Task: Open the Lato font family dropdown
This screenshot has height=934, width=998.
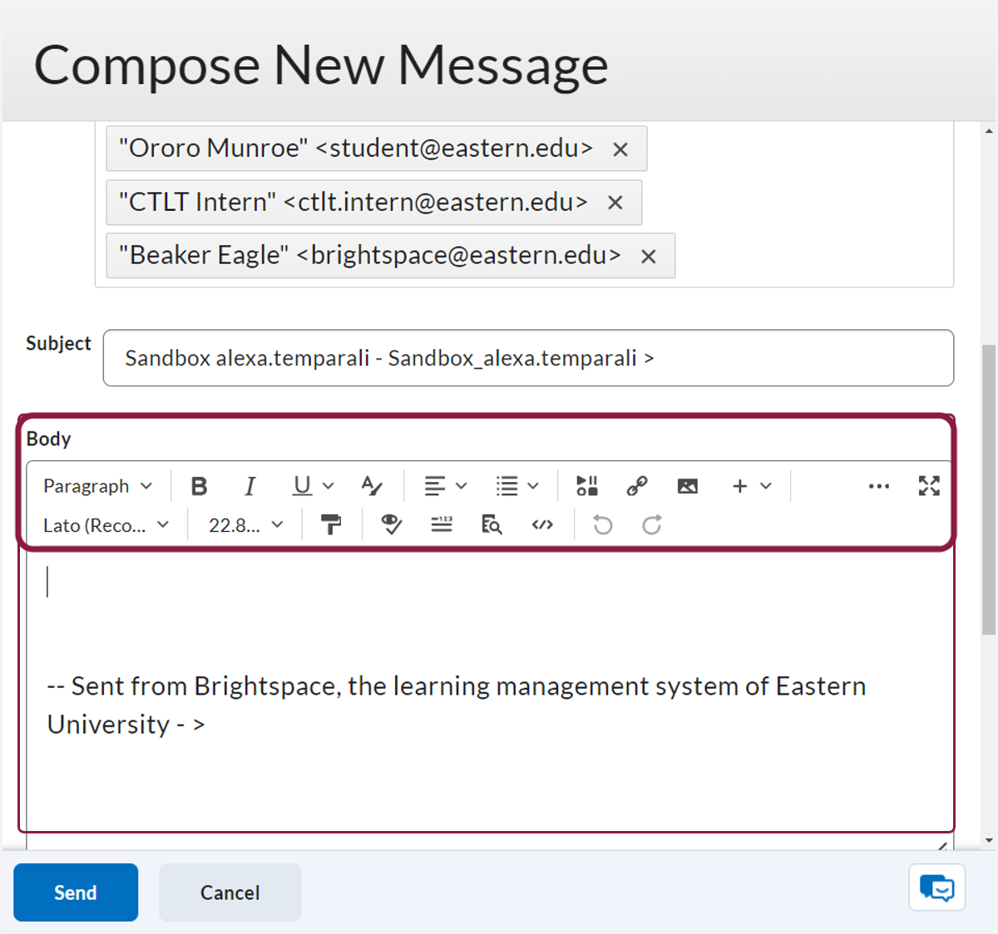Action: point(106,525)
